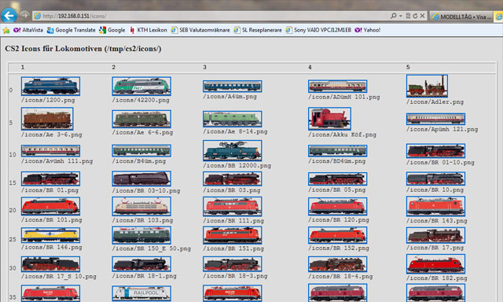Click the search magnifier in address bar

point(394,16)
